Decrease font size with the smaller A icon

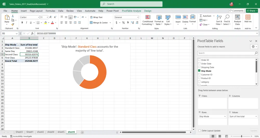(55, 17)
